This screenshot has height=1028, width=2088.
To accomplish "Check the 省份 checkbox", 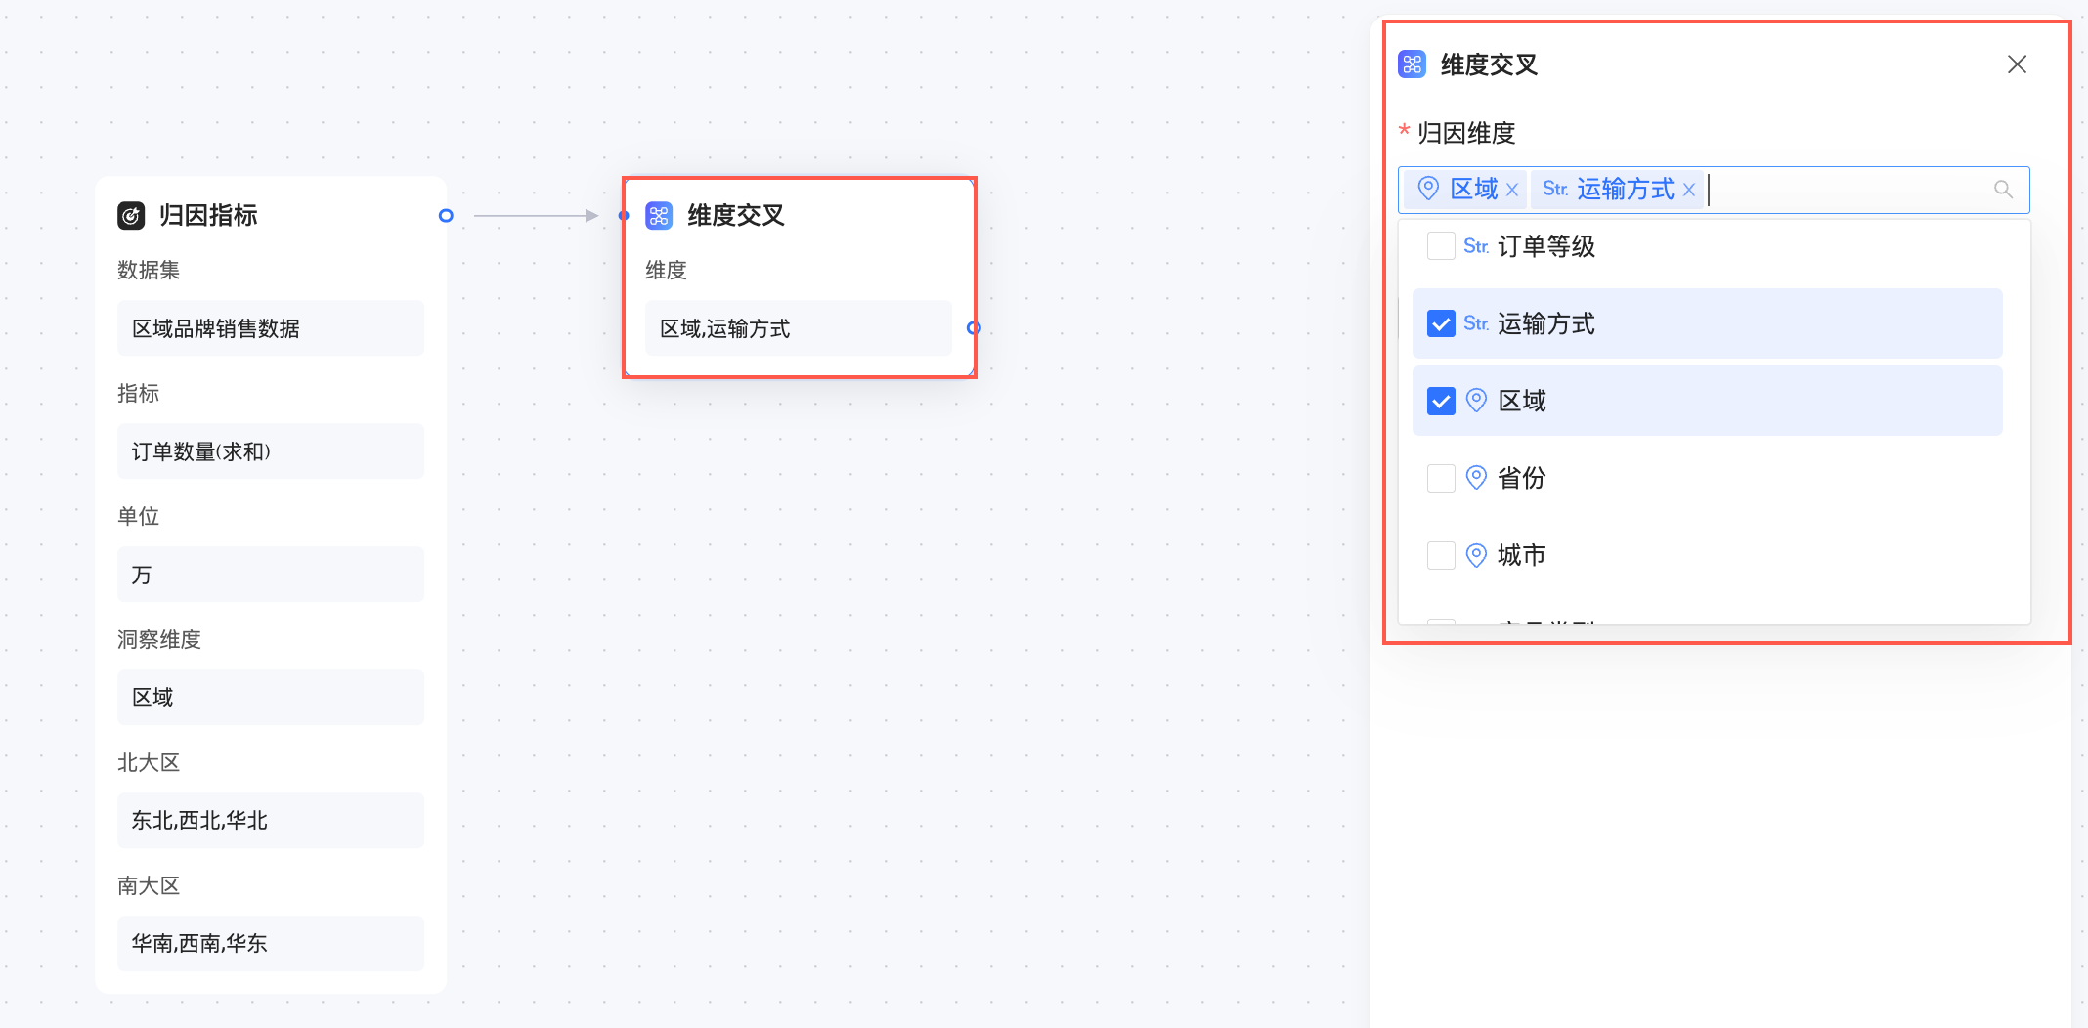I will (1441, 478).
